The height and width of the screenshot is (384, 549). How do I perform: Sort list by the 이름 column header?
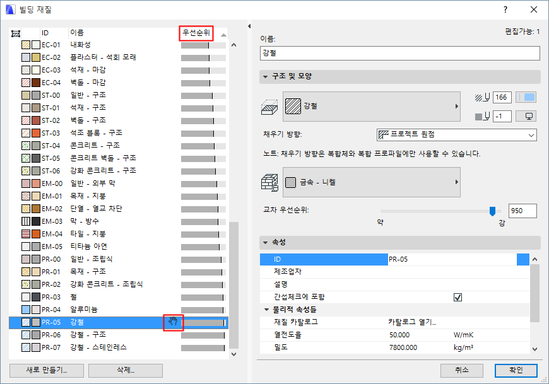coord(77,33)
